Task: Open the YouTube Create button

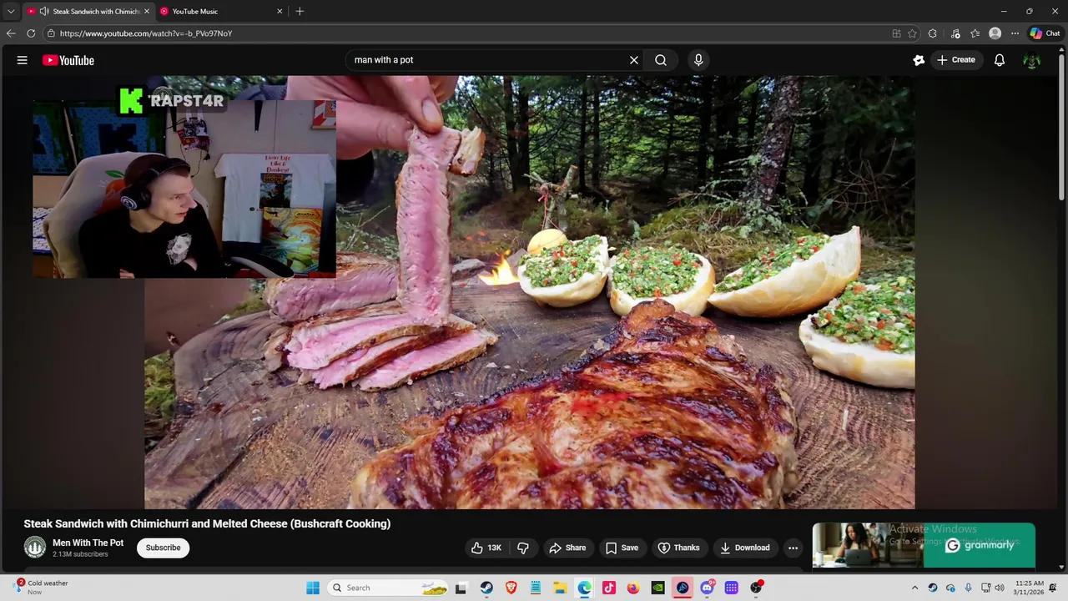Action: point(955,60)
